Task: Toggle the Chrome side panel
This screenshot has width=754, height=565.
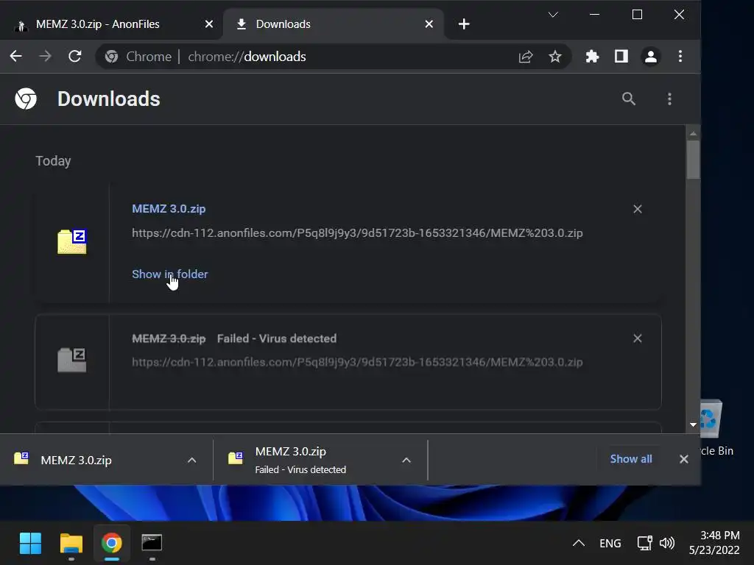Action: (x=621, y=57)
